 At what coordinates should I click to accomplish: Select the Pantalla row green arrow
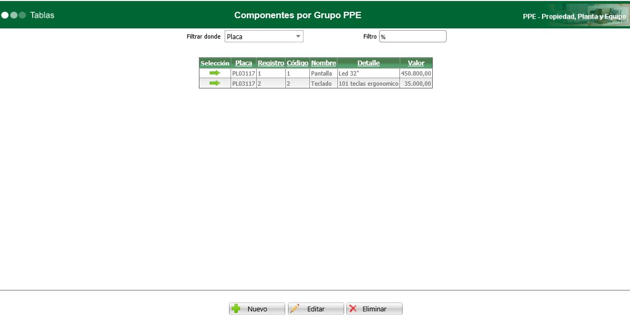point(215,73)
